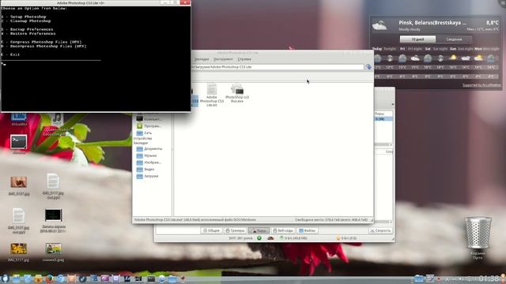Select the IMG_0117.jpg out.ppd desktop file

53,186
